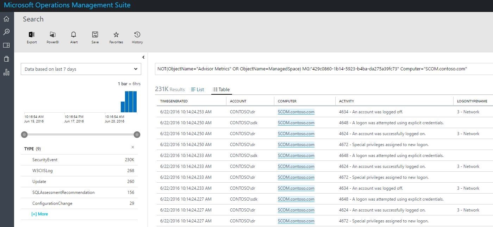Click the 230K count beside SecurityEvent
Image resolution: width=493 pixels, height=227 pixels.
(130, 160)
